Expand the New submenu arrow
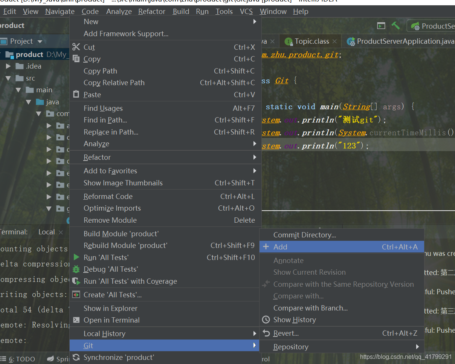The width and height of the screenshot is (455, 364). (255, 22)
